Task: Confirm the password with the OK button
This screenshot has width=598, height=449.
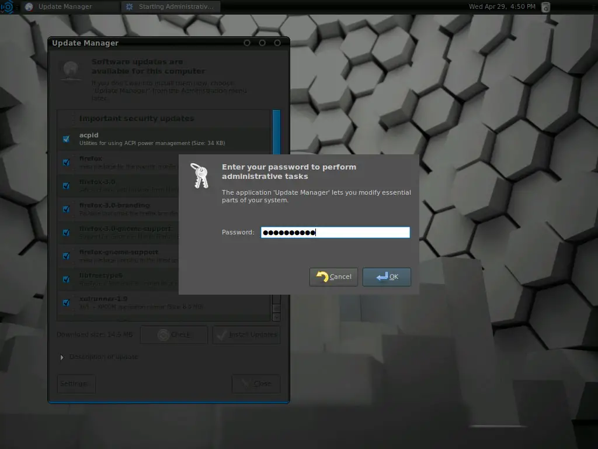Action: tap(387, 277)
